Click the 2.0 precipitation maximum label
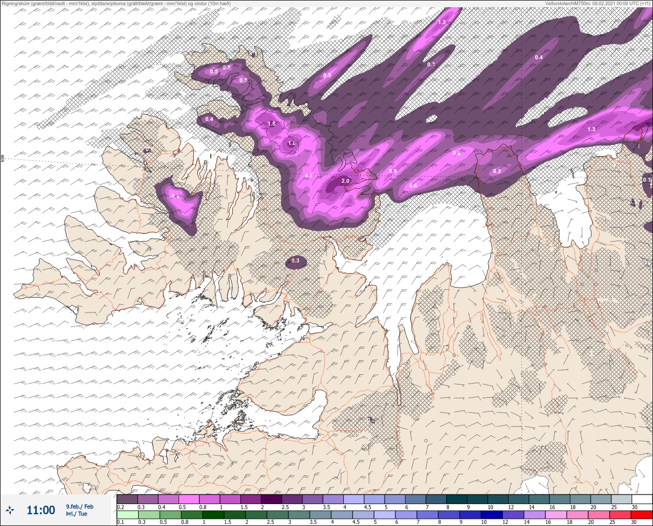 (345, 181)
